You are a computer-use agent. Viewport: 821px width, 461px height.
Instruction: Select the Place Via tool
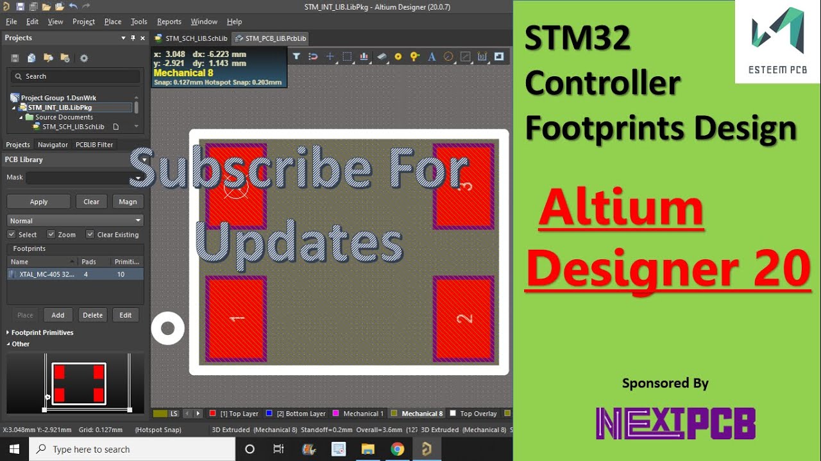[x=415, y=56]
